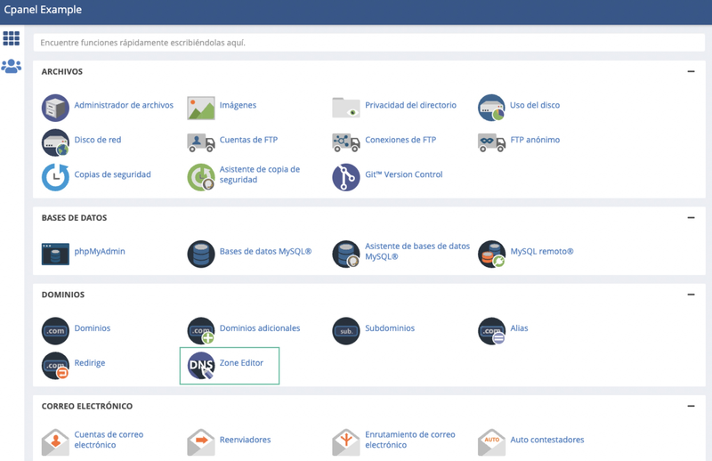Click the Git Version Control icon
This screenshot has height=461, width=712.
tap(346, 177)
